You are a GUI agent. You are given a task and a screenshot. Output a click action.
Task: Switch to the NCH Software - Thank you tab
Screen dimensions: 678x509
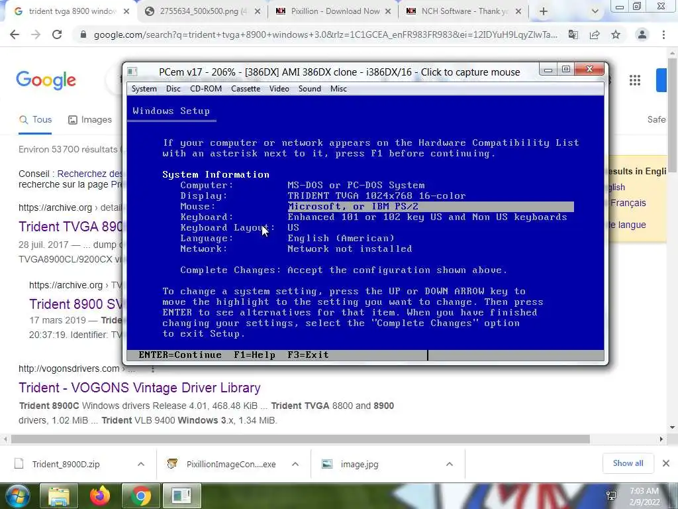pyautogui.click(x=465, y=11)
